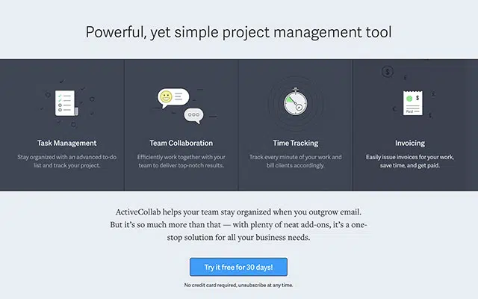Click the 'Easily issue invoices' description text
Screen dimensions: 478x299
(x=410, y=161)
